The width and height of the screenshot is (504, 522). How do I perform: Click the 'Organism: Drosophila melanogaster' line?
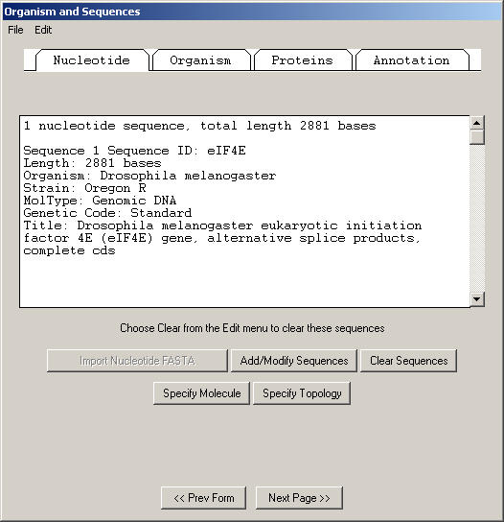(149, 176)
